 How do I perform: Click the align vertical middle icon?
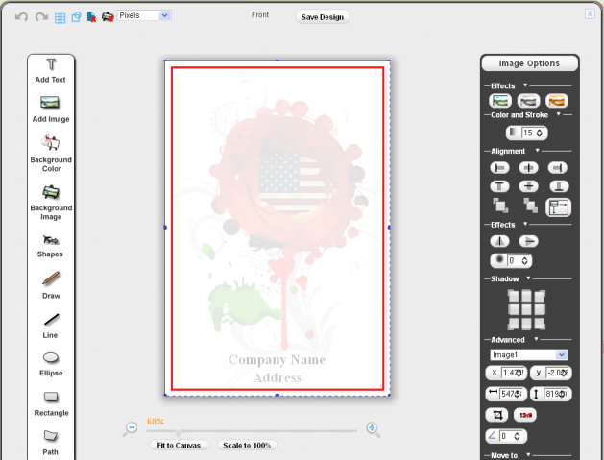point(528,186)
